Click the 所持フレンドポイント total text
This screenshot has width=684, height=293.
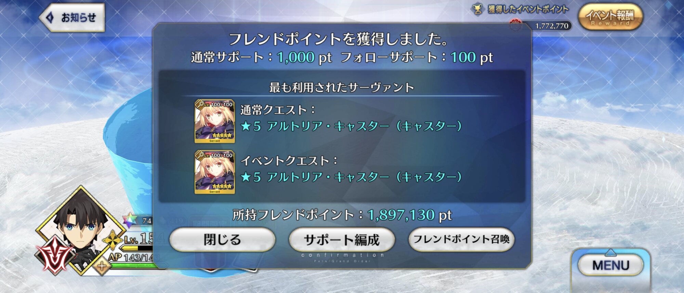pyautogui.click(x=342, y=215)
